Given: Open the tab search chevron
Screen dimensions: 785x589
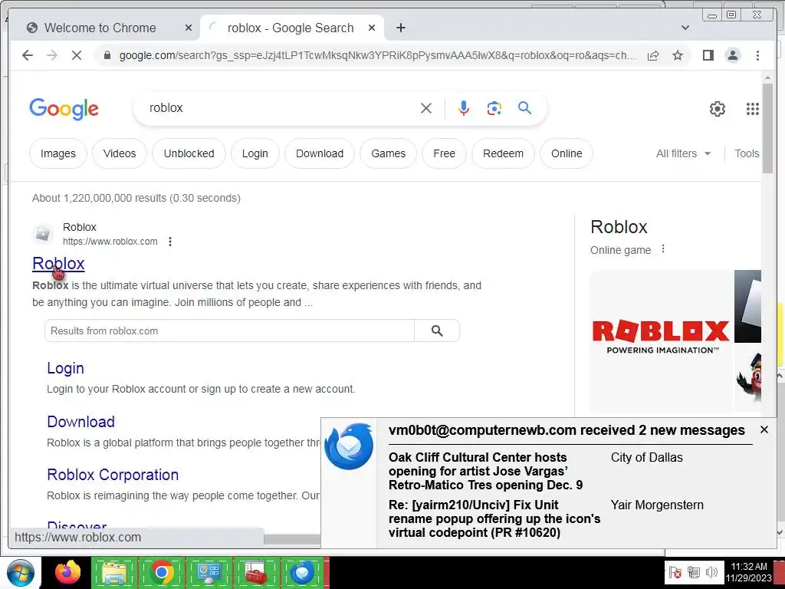Looking at the screenshot, I should click(x=685, y=28).
